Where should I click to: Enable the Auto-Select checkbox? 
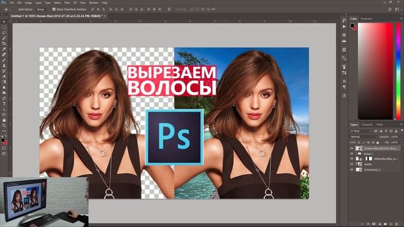[x=16, y=9]
